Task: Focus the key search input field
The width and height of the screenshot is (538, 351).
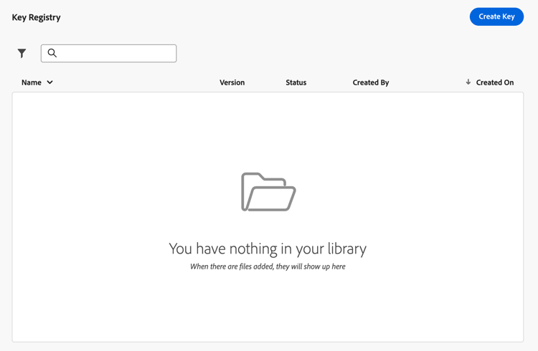Action: tap(109, 53)
